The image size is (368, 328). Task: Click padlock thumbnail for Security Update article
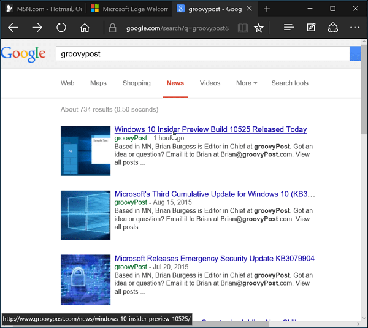(x=85, y=280)
